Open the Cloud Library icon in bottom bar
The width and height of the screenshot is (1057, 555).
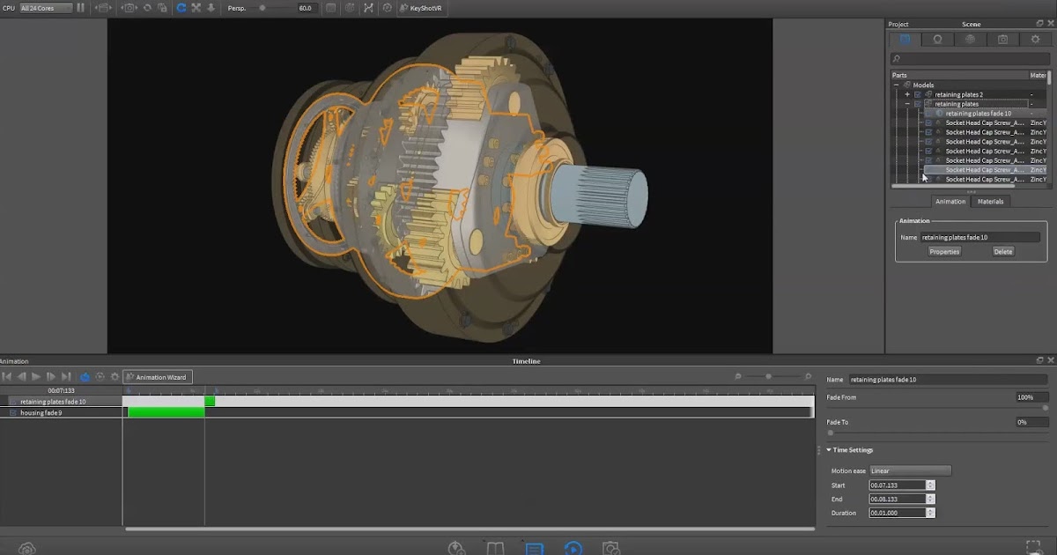[x=26, y=548]
